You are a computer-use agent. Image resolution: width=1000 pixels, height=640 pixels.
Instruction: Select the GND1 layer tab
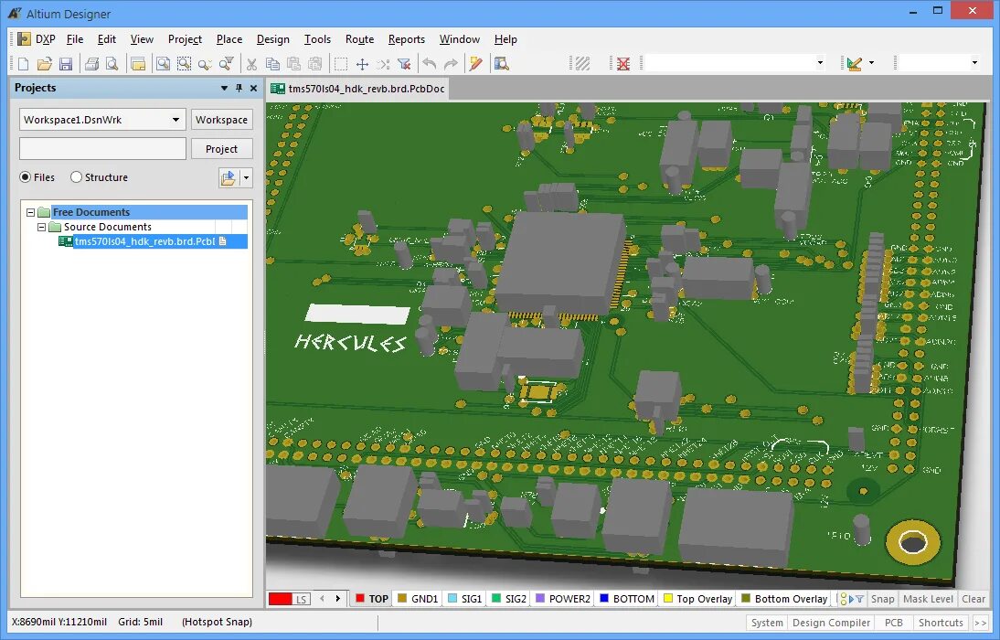click(418, 599)
